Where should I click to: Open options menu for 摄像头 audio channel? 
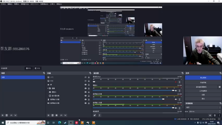pyautogui.click(x=180, y=91)
